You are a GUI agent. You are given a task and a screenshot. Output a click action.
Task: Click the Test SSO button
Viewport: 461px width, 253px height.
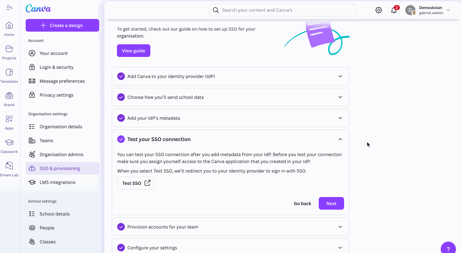(136, 183)
